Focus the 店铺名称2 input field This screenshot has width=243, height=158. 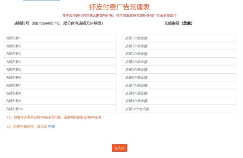pyautogui.click(x=60, y=46)
